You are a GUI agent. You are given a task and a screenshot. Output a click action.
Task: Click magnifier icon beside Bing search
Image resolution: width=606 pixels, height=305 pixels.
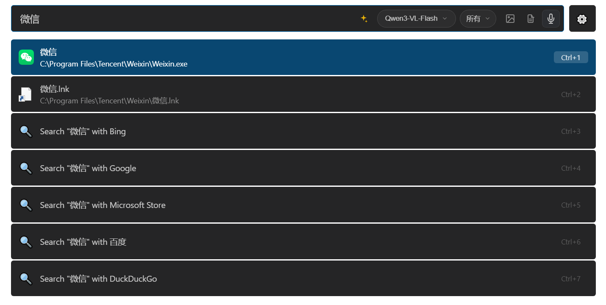26,131
